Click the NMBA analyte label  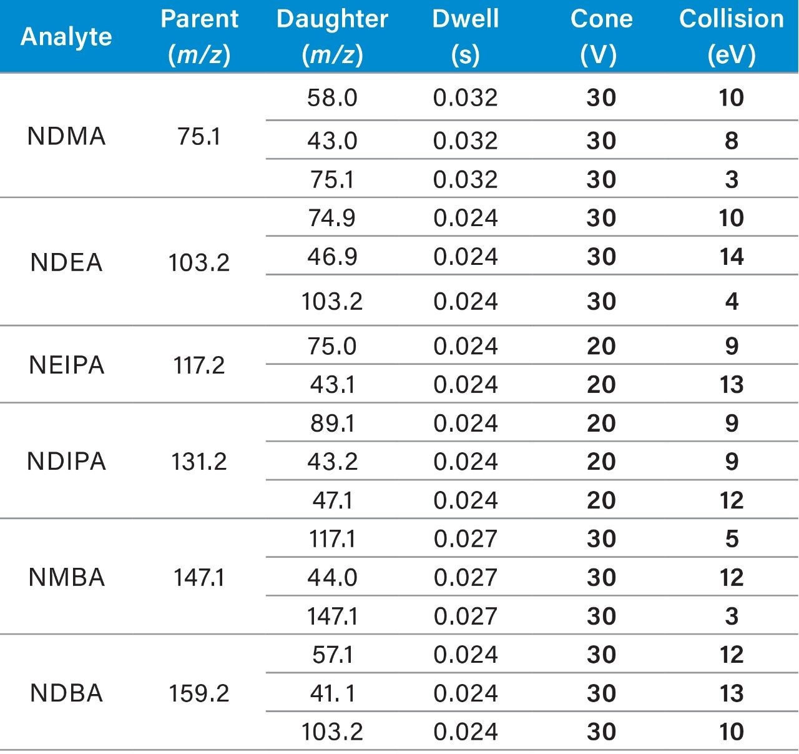click(x=66, y=577)
